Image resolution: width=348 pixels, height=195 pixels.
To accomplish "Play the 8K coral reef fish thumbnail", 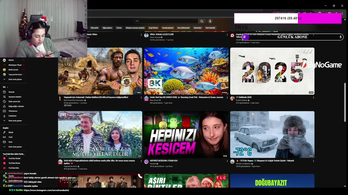I will coord(186,71).
